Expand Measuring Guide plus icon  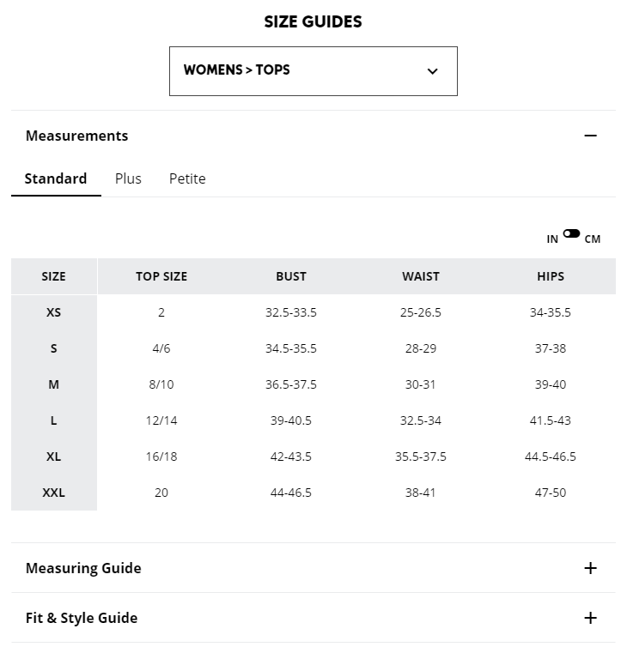coord(590,568)
